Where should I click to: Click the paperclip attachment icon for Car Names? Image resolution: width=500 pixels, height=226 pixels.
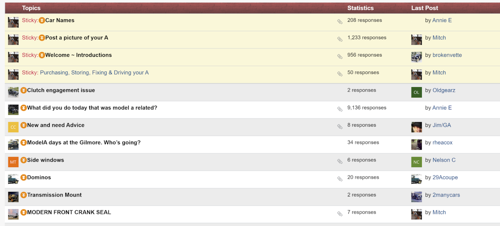(x=340, y=22)
